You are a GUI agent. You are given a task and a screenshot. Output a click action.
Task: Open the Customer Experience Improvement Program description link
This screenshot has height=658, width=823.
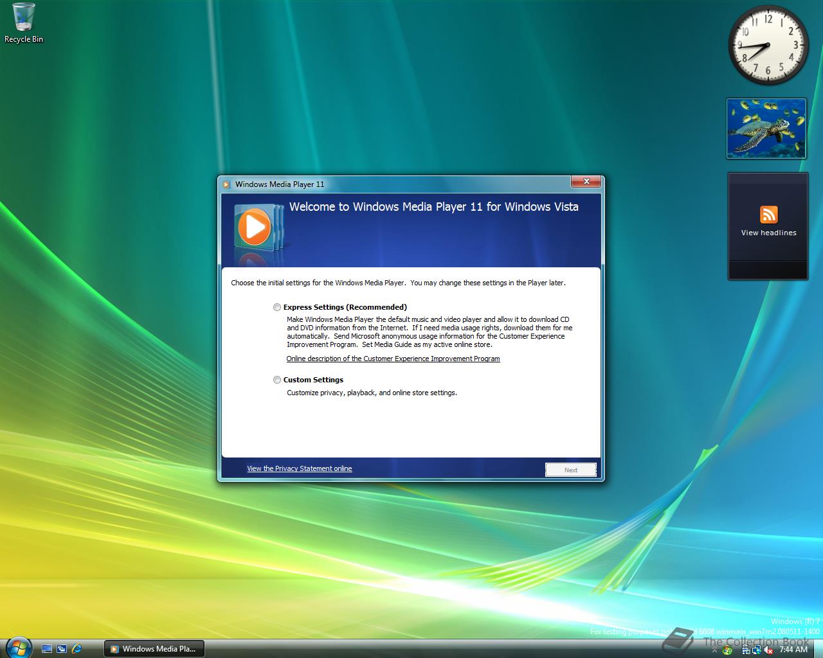393,359
